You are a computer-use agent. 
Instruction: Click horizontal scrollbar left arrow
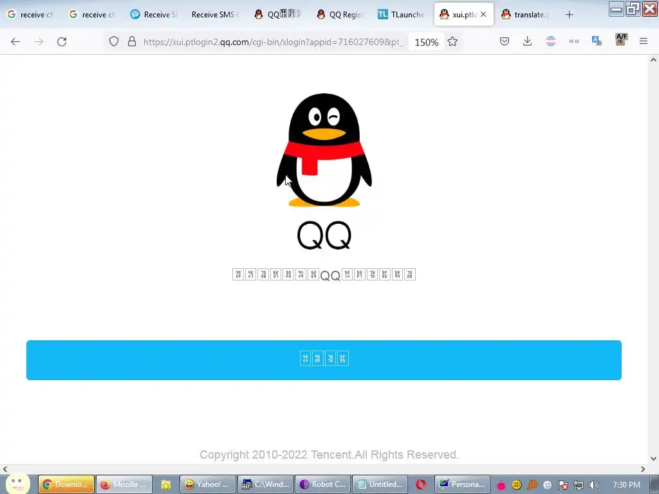click(x=5, y=469)
